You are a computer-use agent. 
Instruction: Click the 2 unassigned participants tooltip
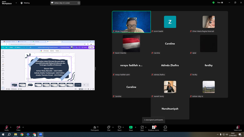[154, 120]
